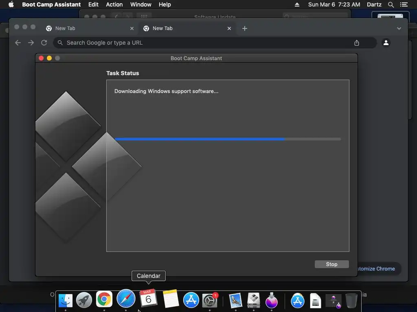Open Calendar from the Dock

148,299
